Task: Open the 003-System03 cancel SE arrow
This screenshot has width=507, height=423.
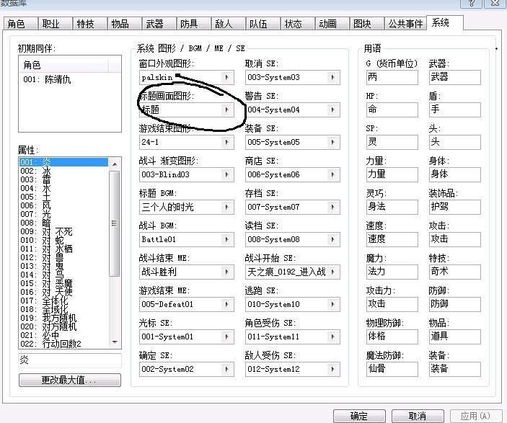Action: [x=332, y=78]
